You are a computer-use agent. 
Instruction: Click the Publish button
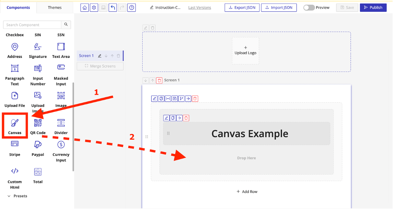(373, 7)
